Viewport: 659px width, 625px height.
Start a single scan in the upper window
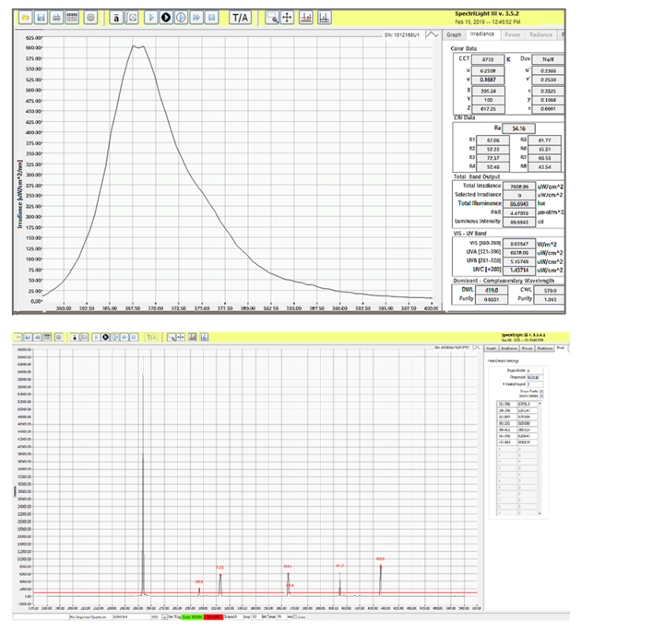(x=151, y=17)
